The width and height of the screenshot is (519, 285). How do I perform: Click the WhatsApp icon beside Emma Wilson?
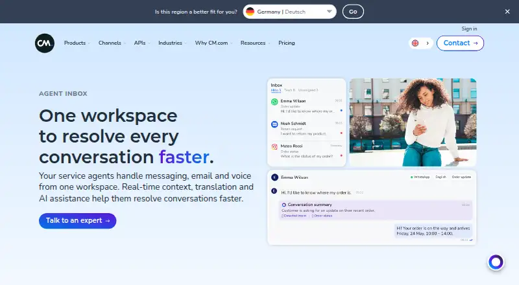274,102
